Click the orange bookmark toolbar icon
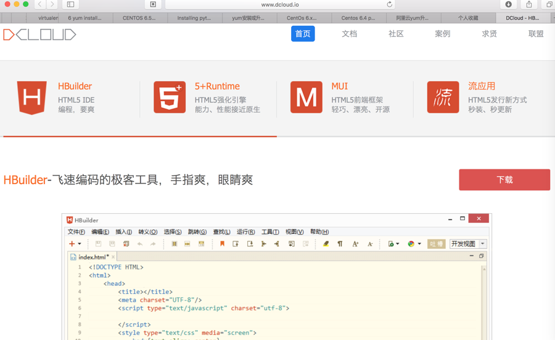Screen dimensions: 555x340 coord(222,244)
